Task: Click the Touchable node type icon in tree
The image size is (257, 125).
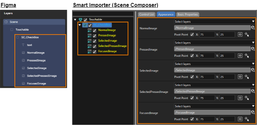Action: tap(80, 20)
